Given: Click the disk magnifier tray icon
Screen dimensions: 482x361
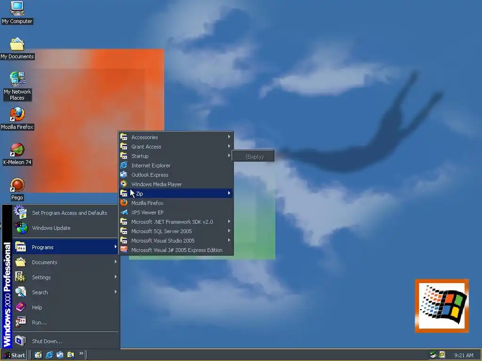Looking at the screenshot, I should [x=442, y=355].
